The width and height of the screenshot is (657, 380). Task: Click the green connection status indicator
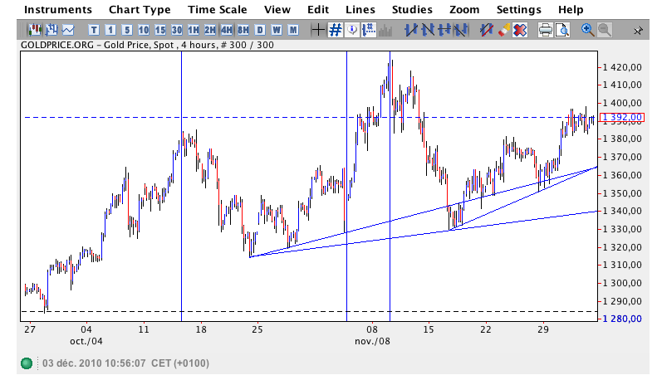(x=27, y=363)
